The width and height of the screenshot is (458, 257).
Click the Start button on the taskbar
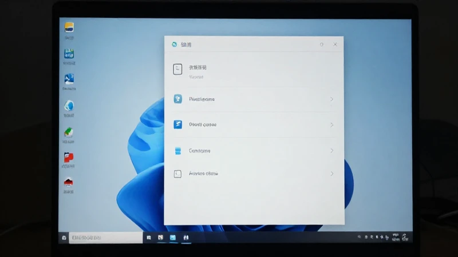tap(64, 238)
